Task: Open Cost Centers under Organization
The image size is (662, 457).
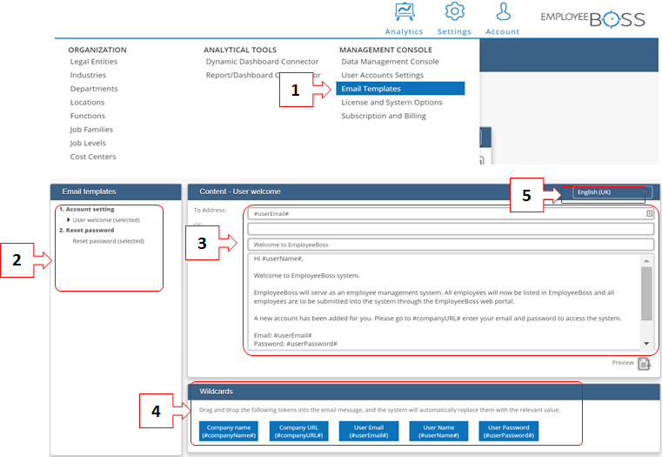Action: [x=93, y=157]
